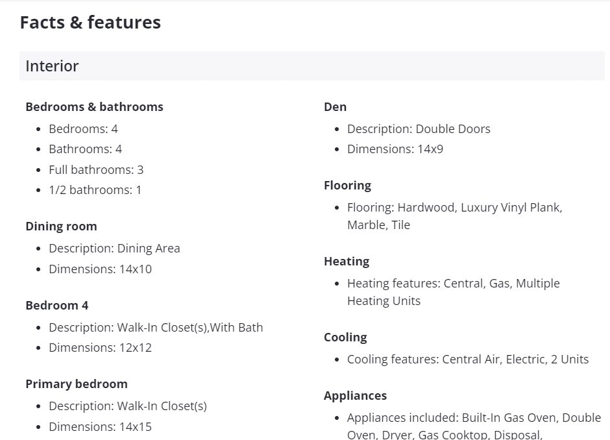The width and height of the screenshot is (610, 440).
Task: Click the 1/2 bathrooms: 1 entry
Action: coord(95,190)
